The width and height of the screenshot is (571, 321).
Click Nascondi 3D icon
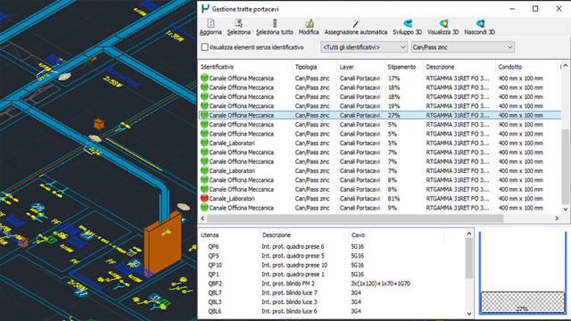480,24
